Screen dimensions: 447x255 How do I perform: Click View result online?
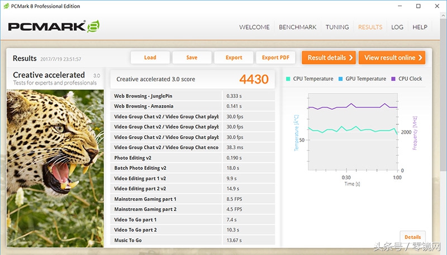(x=392, y=58)
